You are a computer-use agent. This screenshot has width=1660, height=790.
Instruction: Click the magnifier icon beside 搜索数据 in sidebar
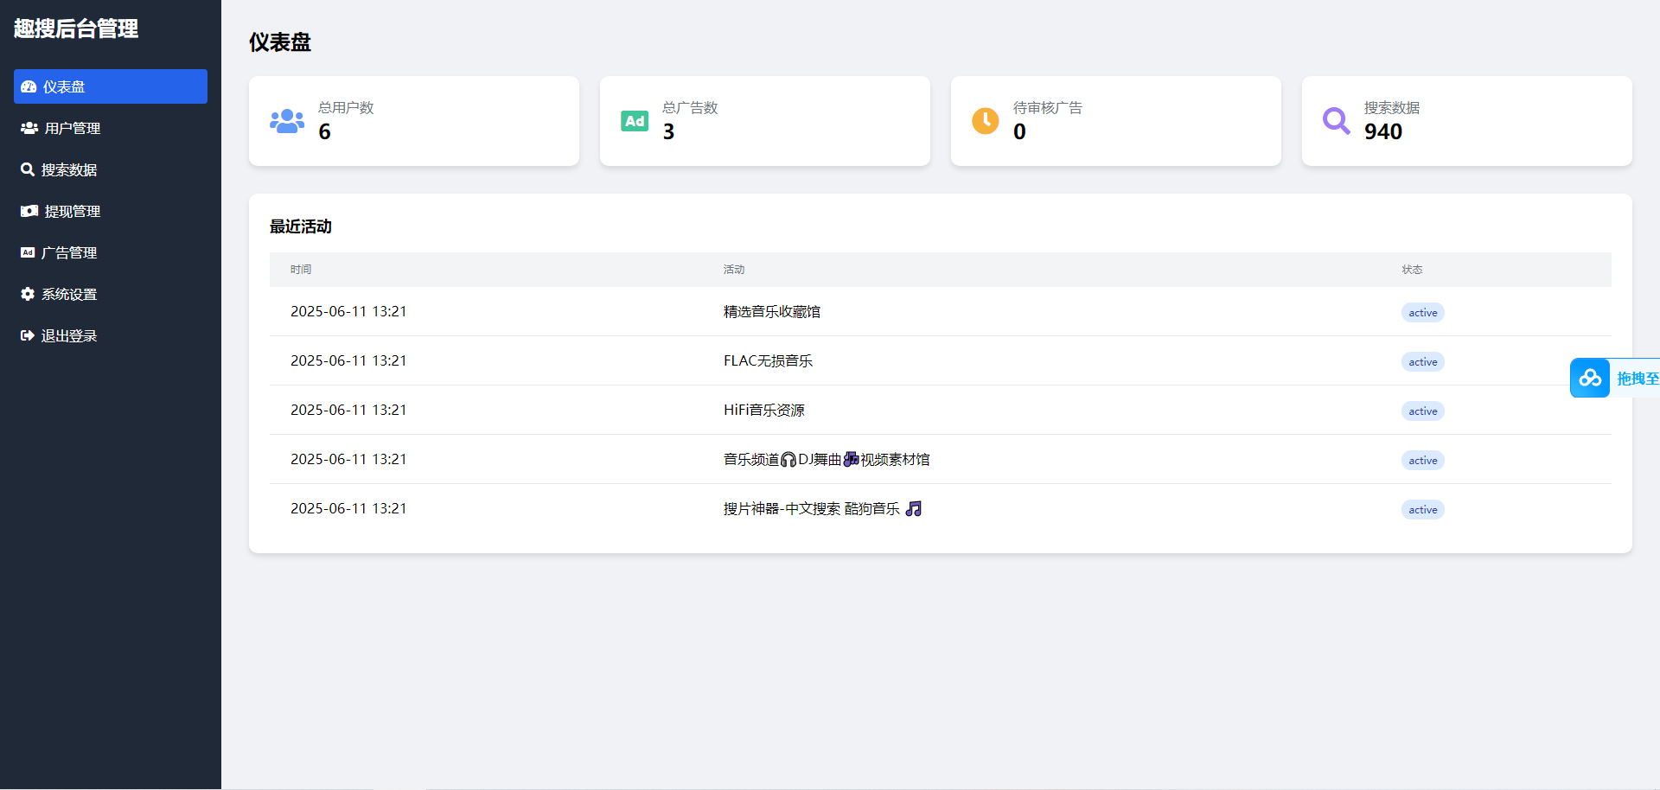(28, 169)
